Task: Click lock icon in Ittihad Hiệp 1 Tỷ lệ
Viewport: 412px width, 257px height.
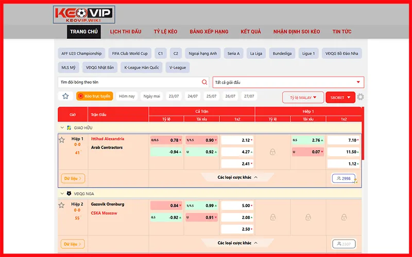Action: coord(272,152)
